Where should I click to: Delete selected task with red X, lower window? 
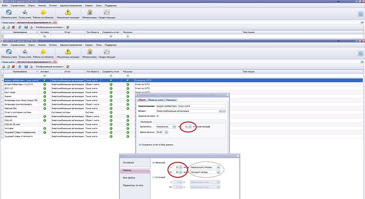click(13, 67)
